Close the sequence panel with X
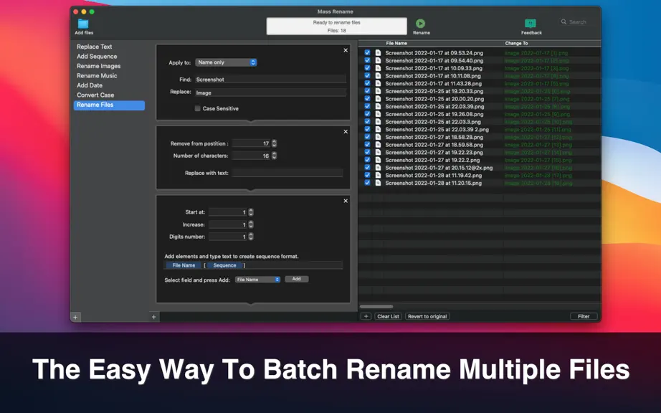This screenshot has height=413, width=661. pyautogui.click(x=346, y=201)
